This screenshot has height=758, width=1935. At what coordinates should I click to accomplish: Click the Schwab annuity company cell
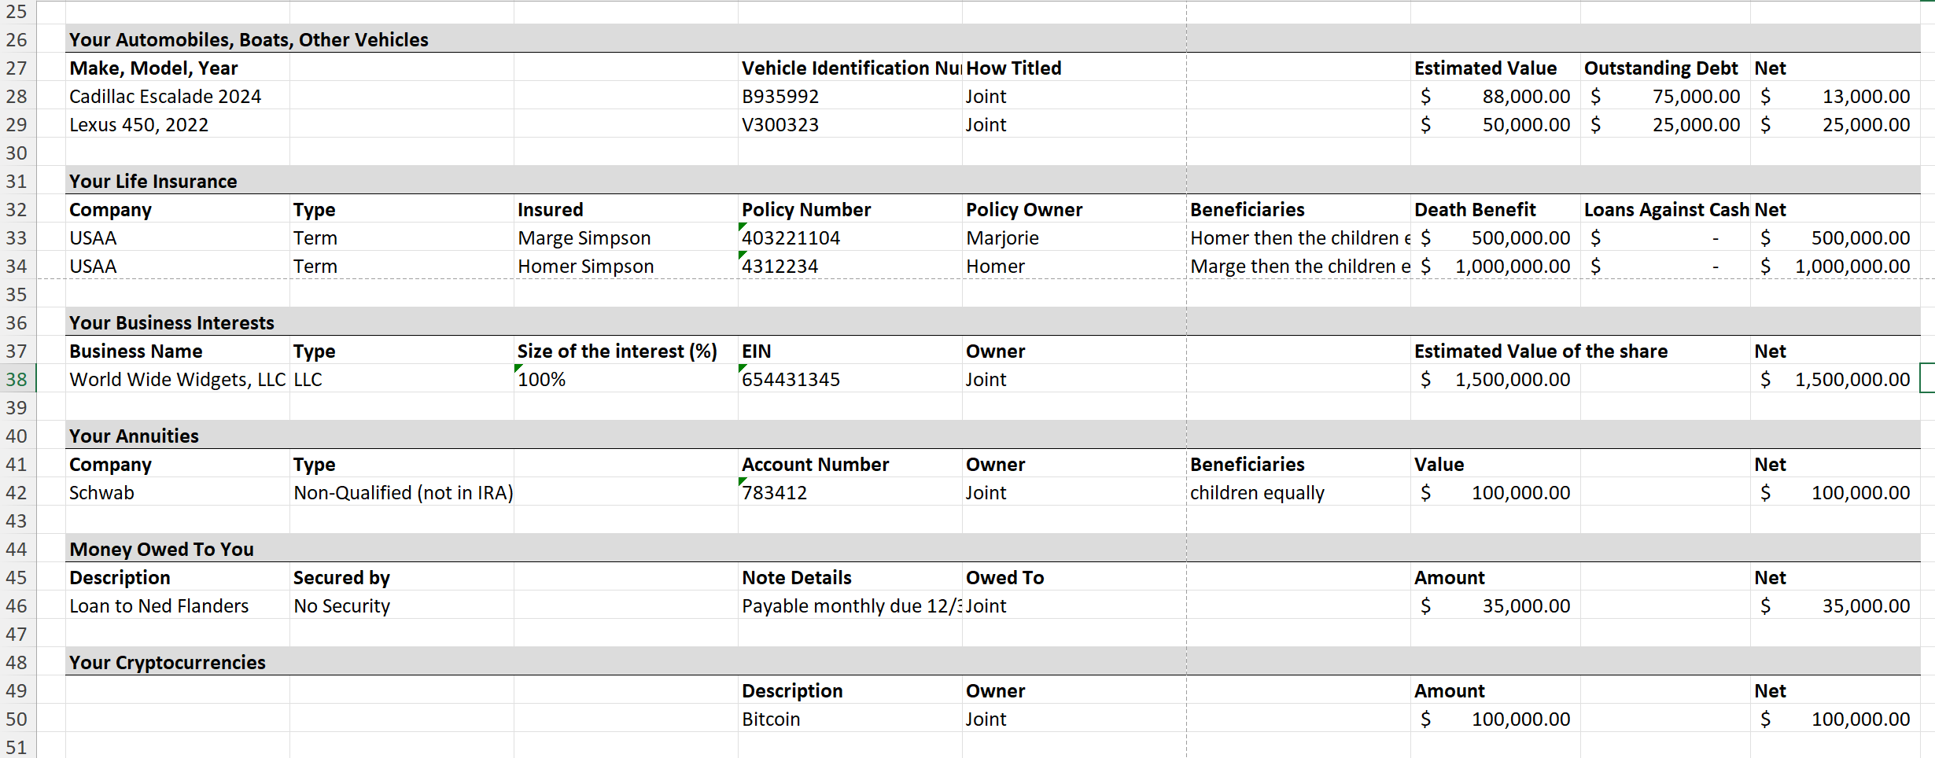coord(178,492)
